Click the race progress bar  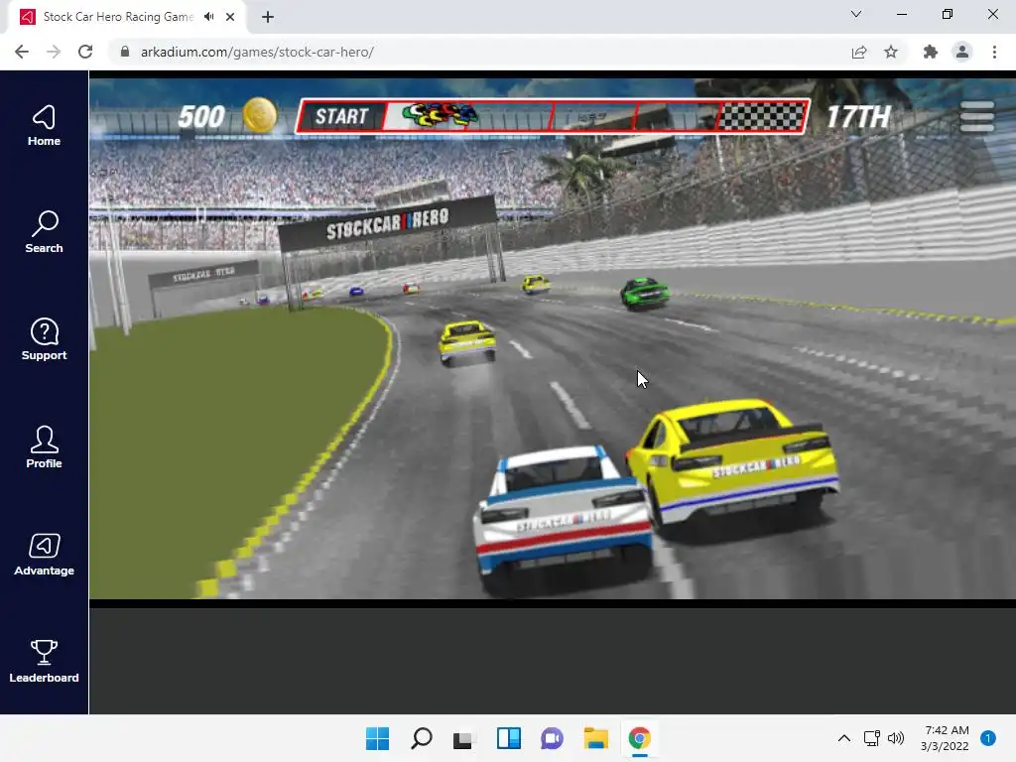(553, 117)
